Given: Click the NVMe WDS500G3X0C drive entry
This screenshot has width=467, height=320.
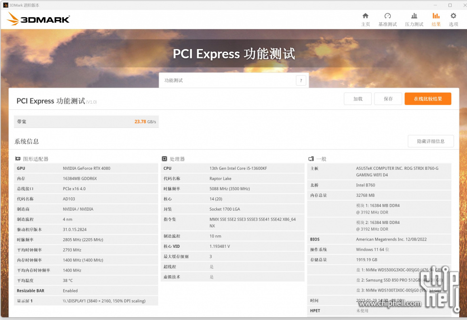Looking at the screenshot, I should (x=399, y=270).
